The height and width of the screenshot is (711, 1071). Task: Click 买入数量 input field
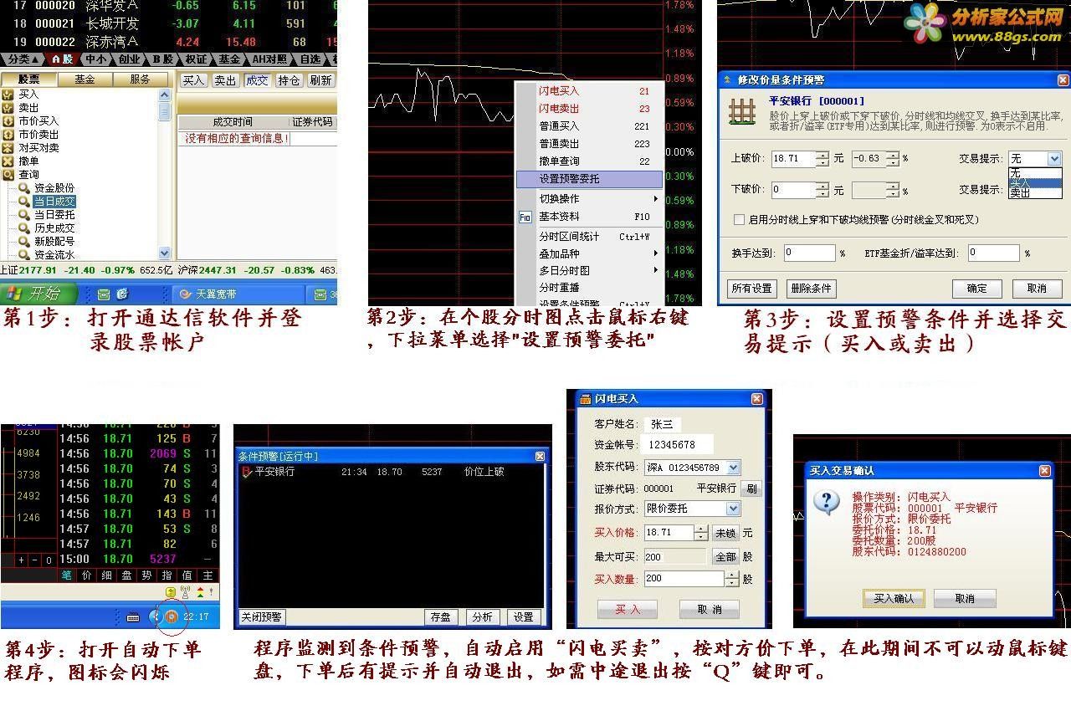684,579
